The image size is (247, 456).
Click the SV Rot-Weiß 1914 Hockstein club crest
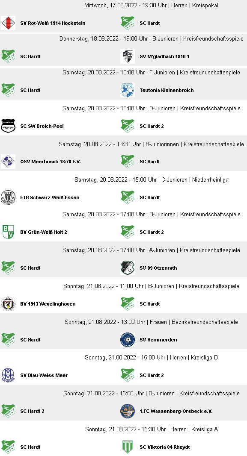pyautogui.click(x=8, y=23)
